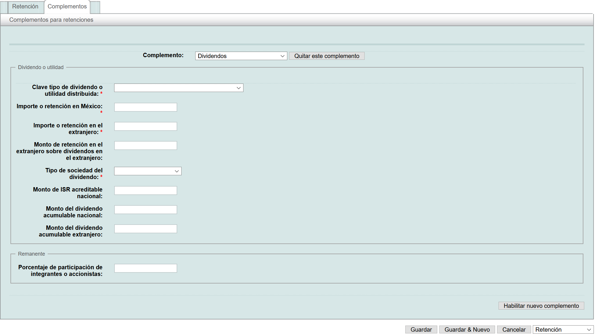Open the Complemento Dividendos dropdown
595x336 pixels.
point(241,56)
